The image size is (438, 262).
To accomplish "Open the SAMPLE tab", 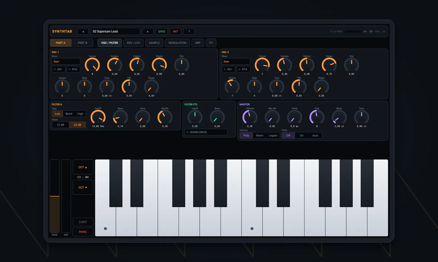I will click(x=154, y=43).
